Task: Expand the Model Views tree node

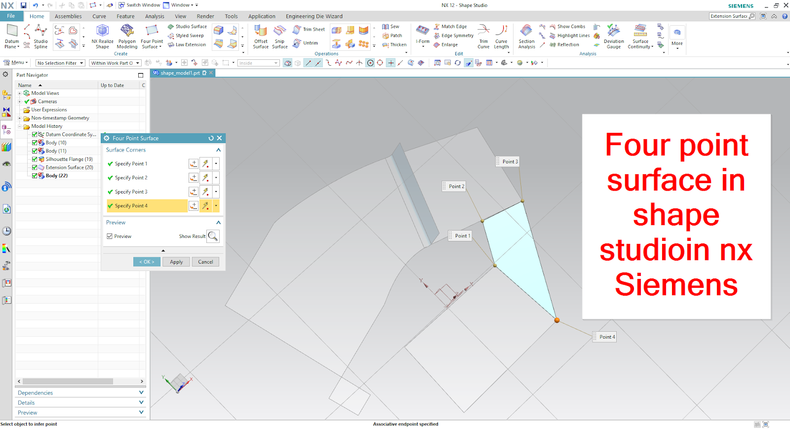Action: [x=20, y=93]
